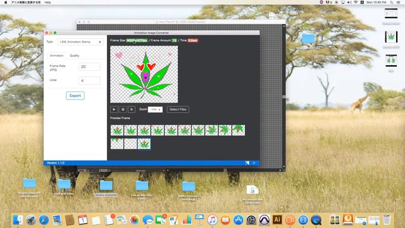Select the first preview frame thumbnail
This screenshot has width=405, height=228.
pyautogui.click(x=116, y=130)
